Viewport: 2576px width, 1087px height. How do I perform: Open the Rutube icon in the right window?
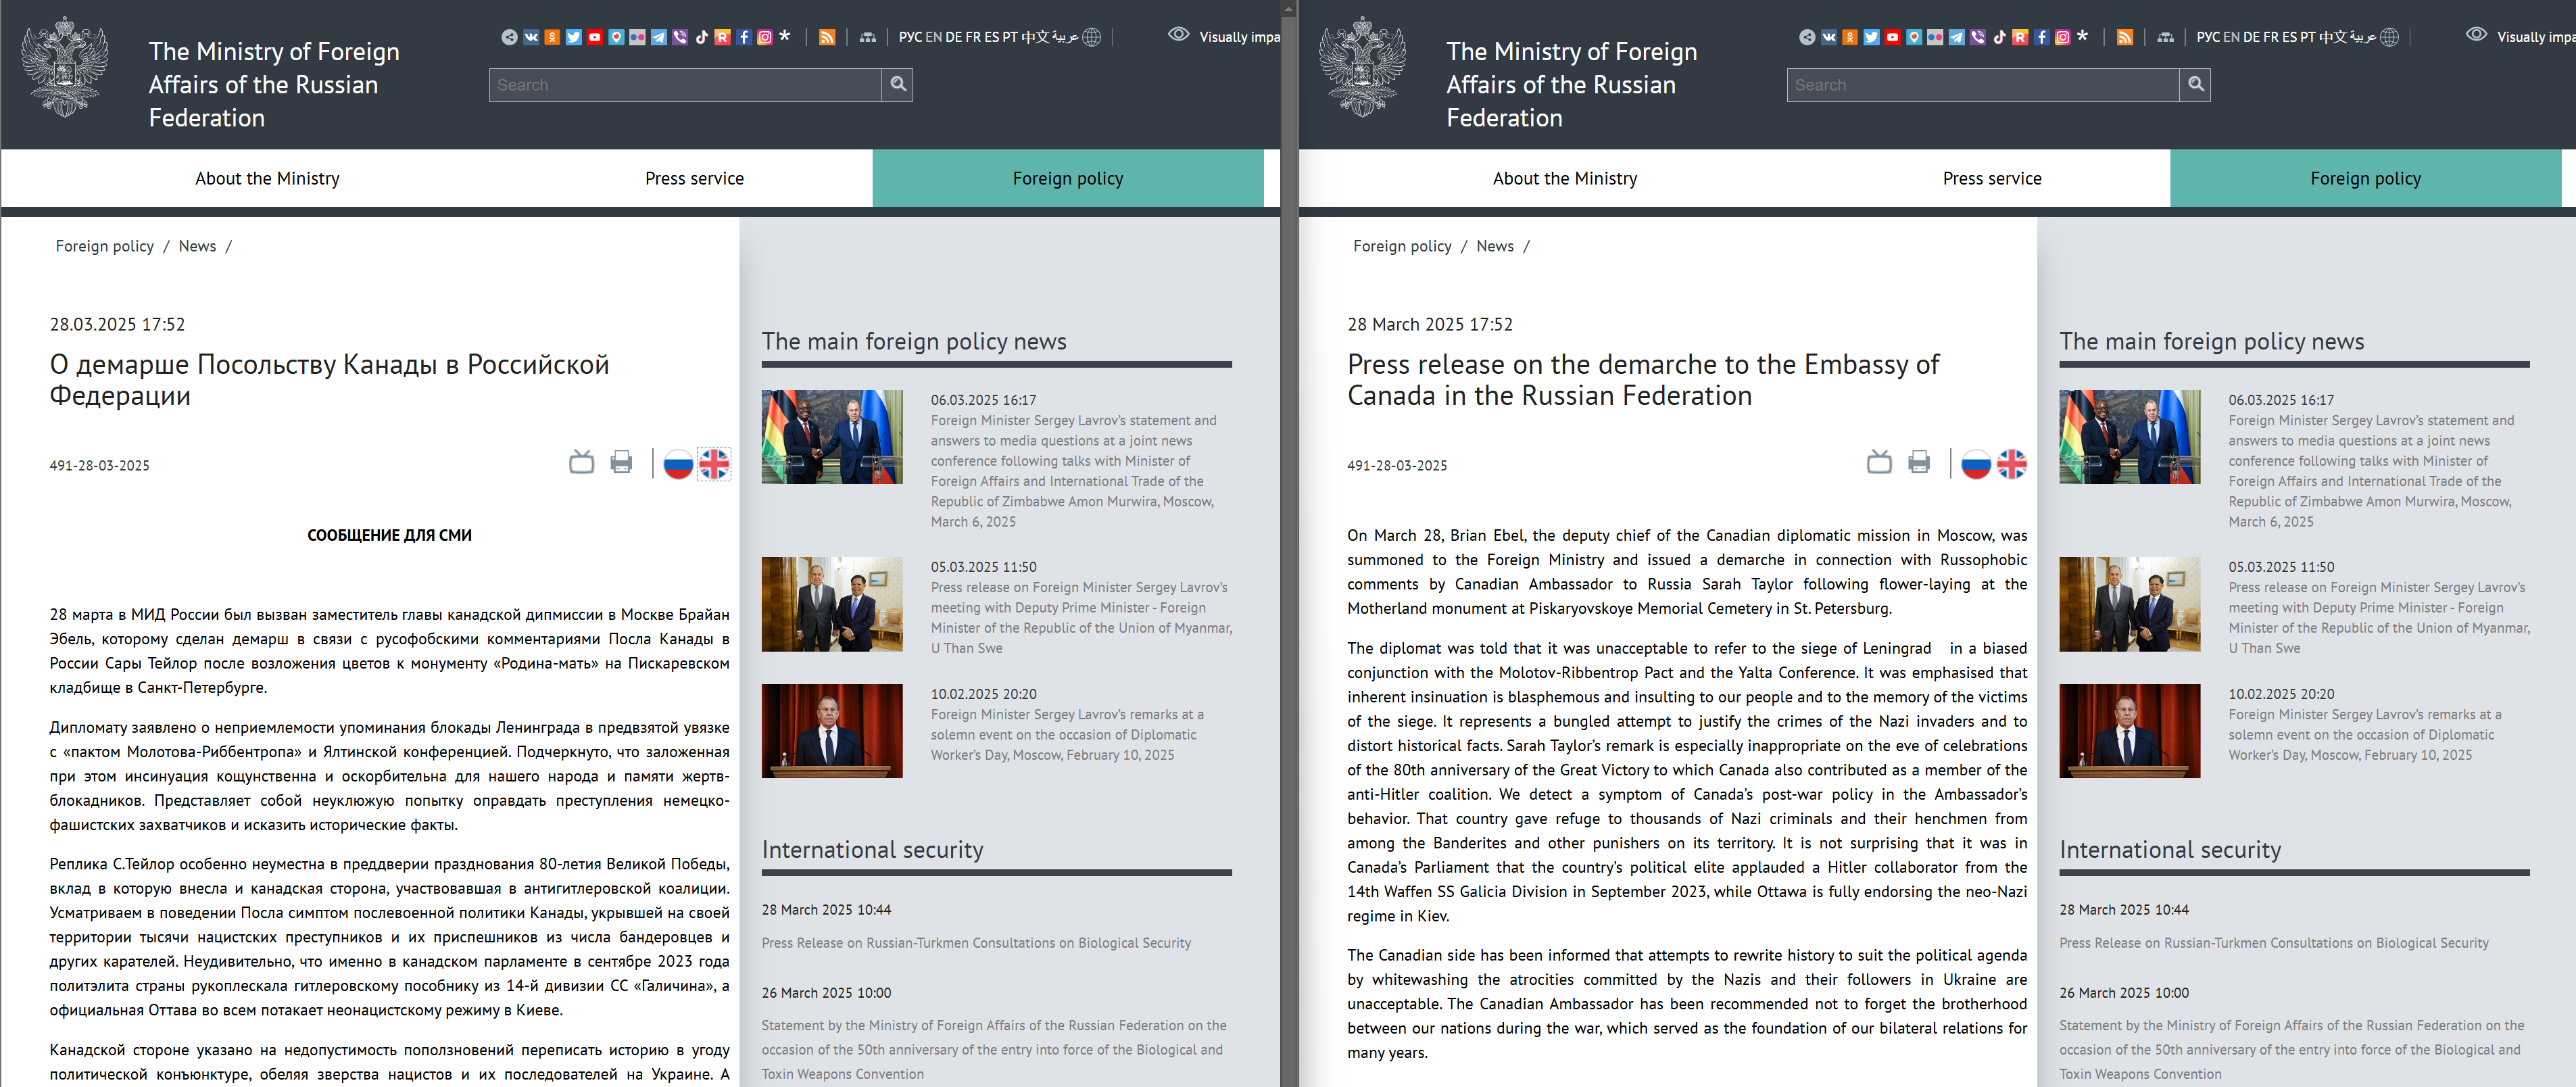point(2020,37)
